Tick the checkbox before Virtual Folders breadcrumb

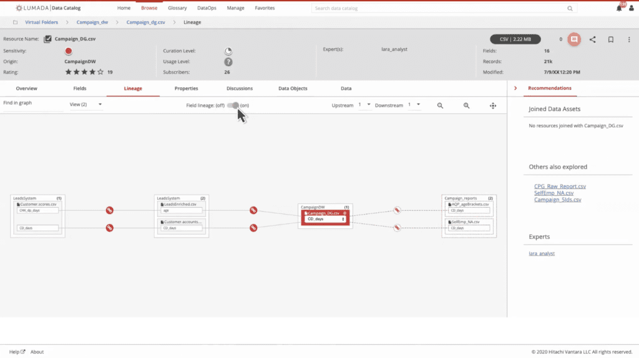15,22
